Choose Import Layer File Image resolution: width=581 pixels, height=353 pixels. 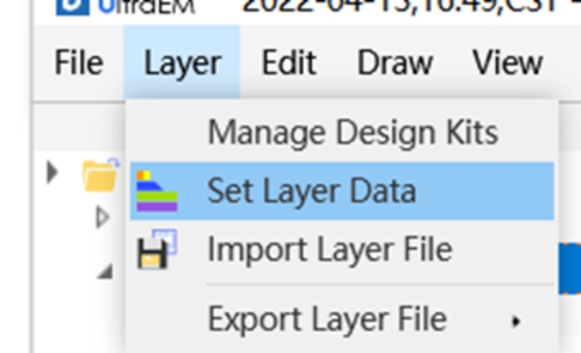[x=329, y=250]
